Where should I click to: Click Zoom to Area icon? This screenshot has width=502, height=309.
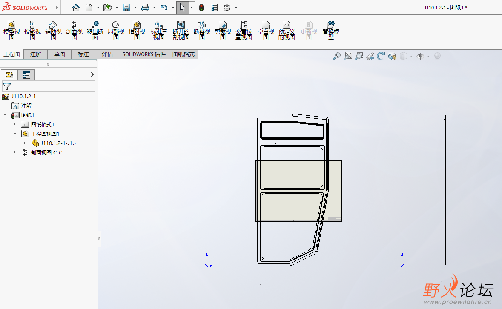[x=348, y=56]
